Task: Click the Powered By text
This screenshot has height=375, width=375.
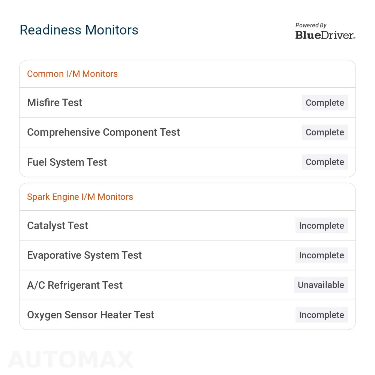Action: (x=311, y=25)
